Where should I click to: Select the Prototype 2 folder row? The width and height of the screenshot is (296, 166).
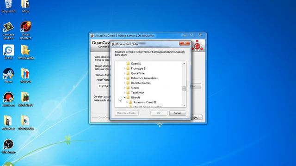coord(138,69)
